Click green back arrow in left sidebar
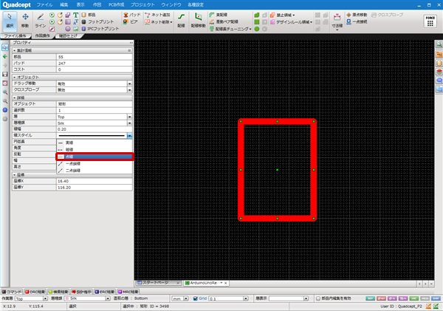The width and height of the screenshot is (443, 311). pyautogui.click(x=5, y=56)
